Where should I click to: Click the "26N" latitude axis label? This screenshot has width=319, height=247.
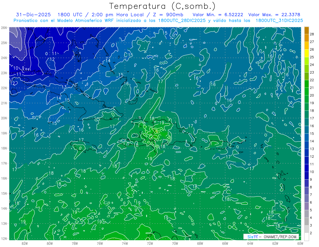4,28
